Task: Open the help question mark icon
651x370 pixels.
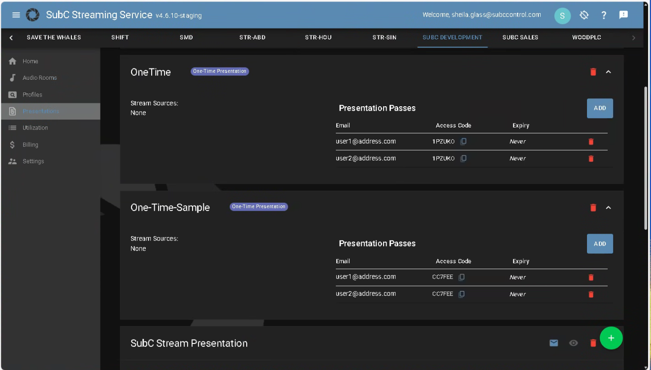Action: click(x=604, y=15)
